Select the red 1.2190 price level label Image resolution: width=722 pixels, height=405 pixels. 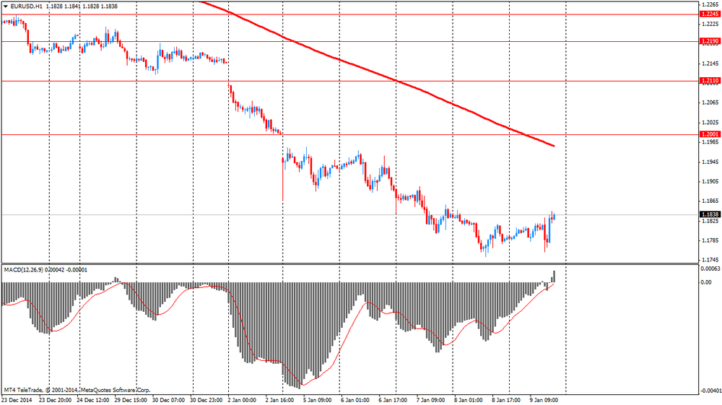[x=710, y=41]
